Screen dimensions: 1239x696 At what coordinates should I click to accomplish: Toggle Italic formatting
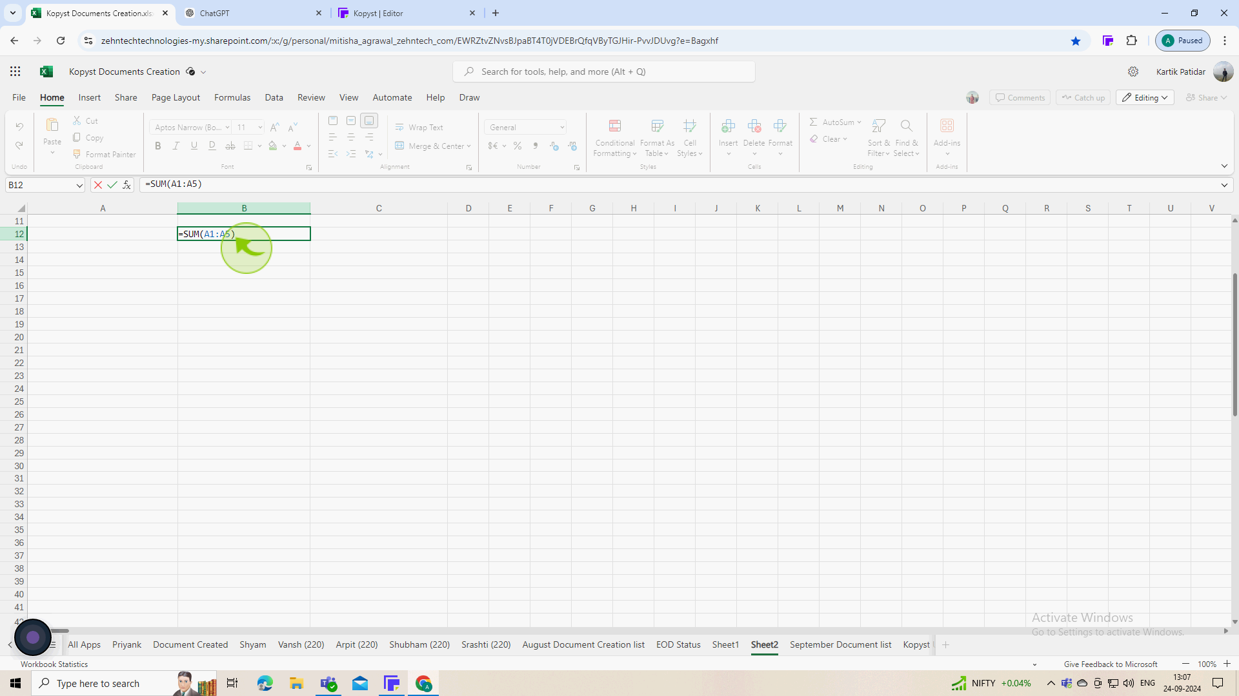176,146
